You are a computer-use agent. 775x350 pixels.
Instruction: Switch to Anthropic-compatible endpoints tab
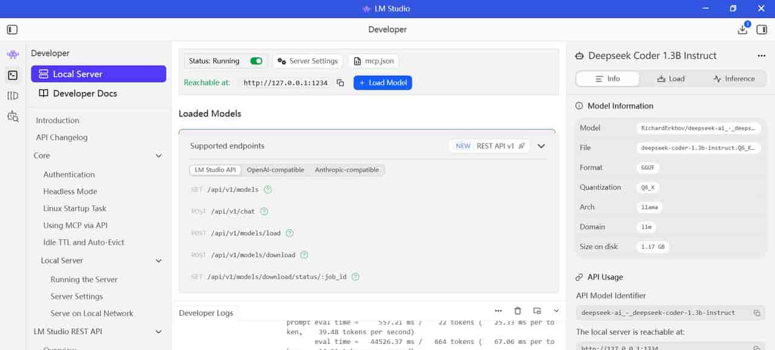(x=347, y=170)
